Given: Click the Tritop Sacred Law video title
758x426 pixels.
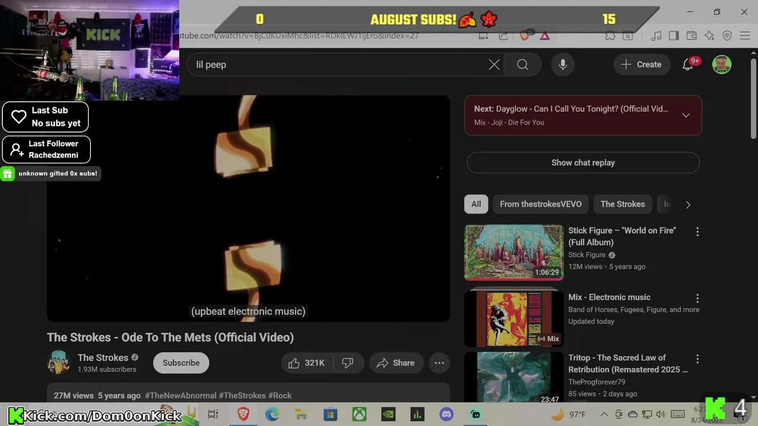Looking at the screenshot, I should (x=628, y=364).
